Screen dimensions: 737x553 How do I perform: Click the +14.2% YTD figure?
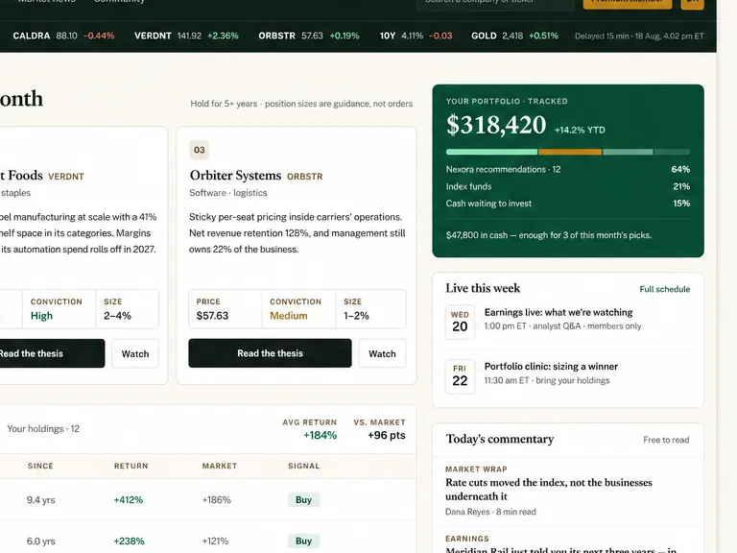tap(580, 131)
